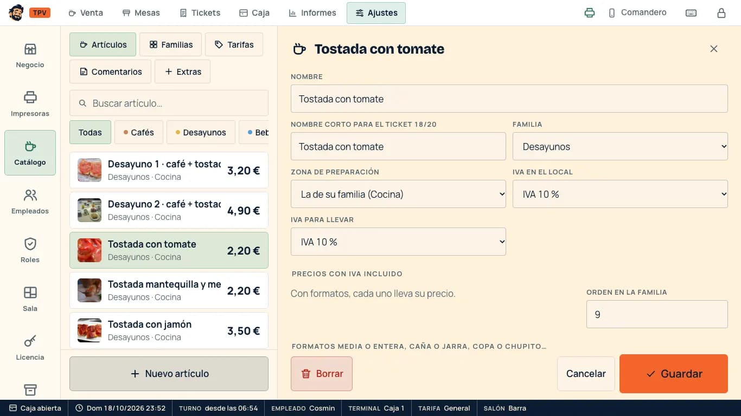Click the green printer icon in top bar

590,13
